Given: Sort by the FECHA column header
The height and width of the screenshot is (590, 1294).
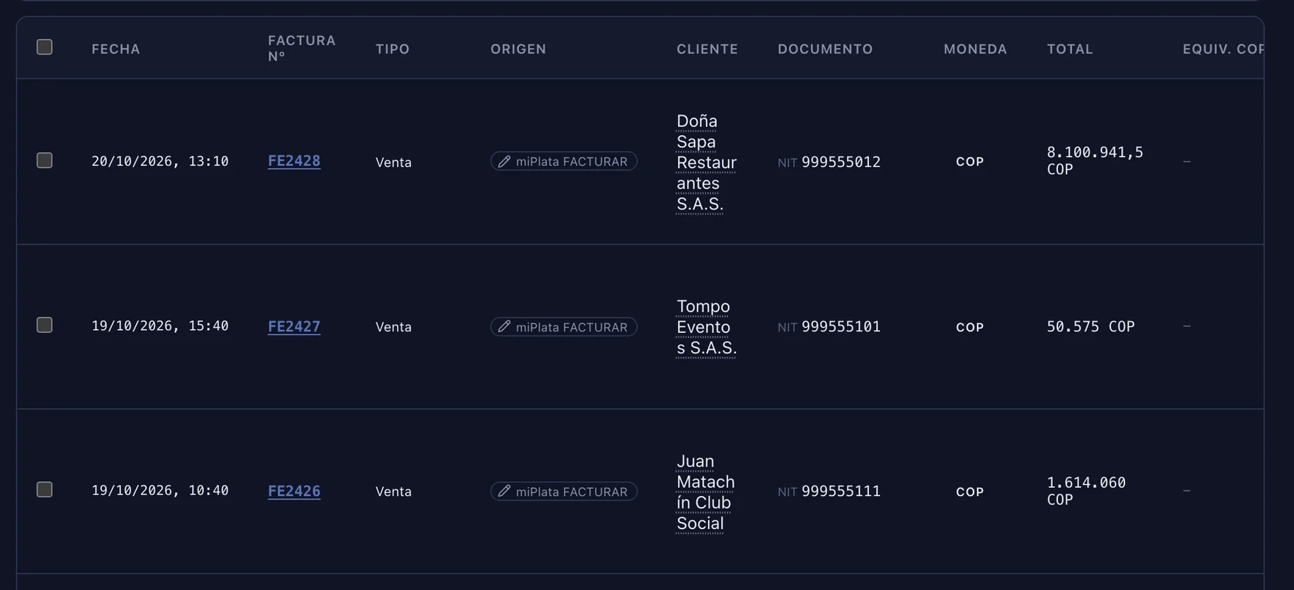Looking at the screenshot, I should tap(116, 49).
